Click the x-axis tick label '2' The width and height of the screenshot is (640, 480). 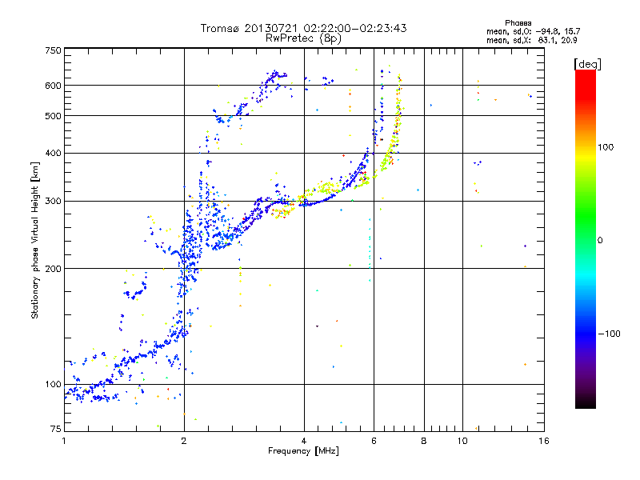point(184,441)
